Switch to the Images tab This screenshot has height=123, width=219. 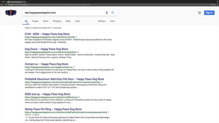pyautogui.click(x=35, y=21)
